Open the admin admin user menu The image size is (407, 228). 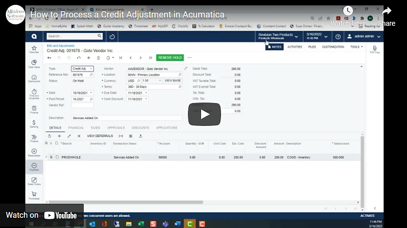coord(364,36)
